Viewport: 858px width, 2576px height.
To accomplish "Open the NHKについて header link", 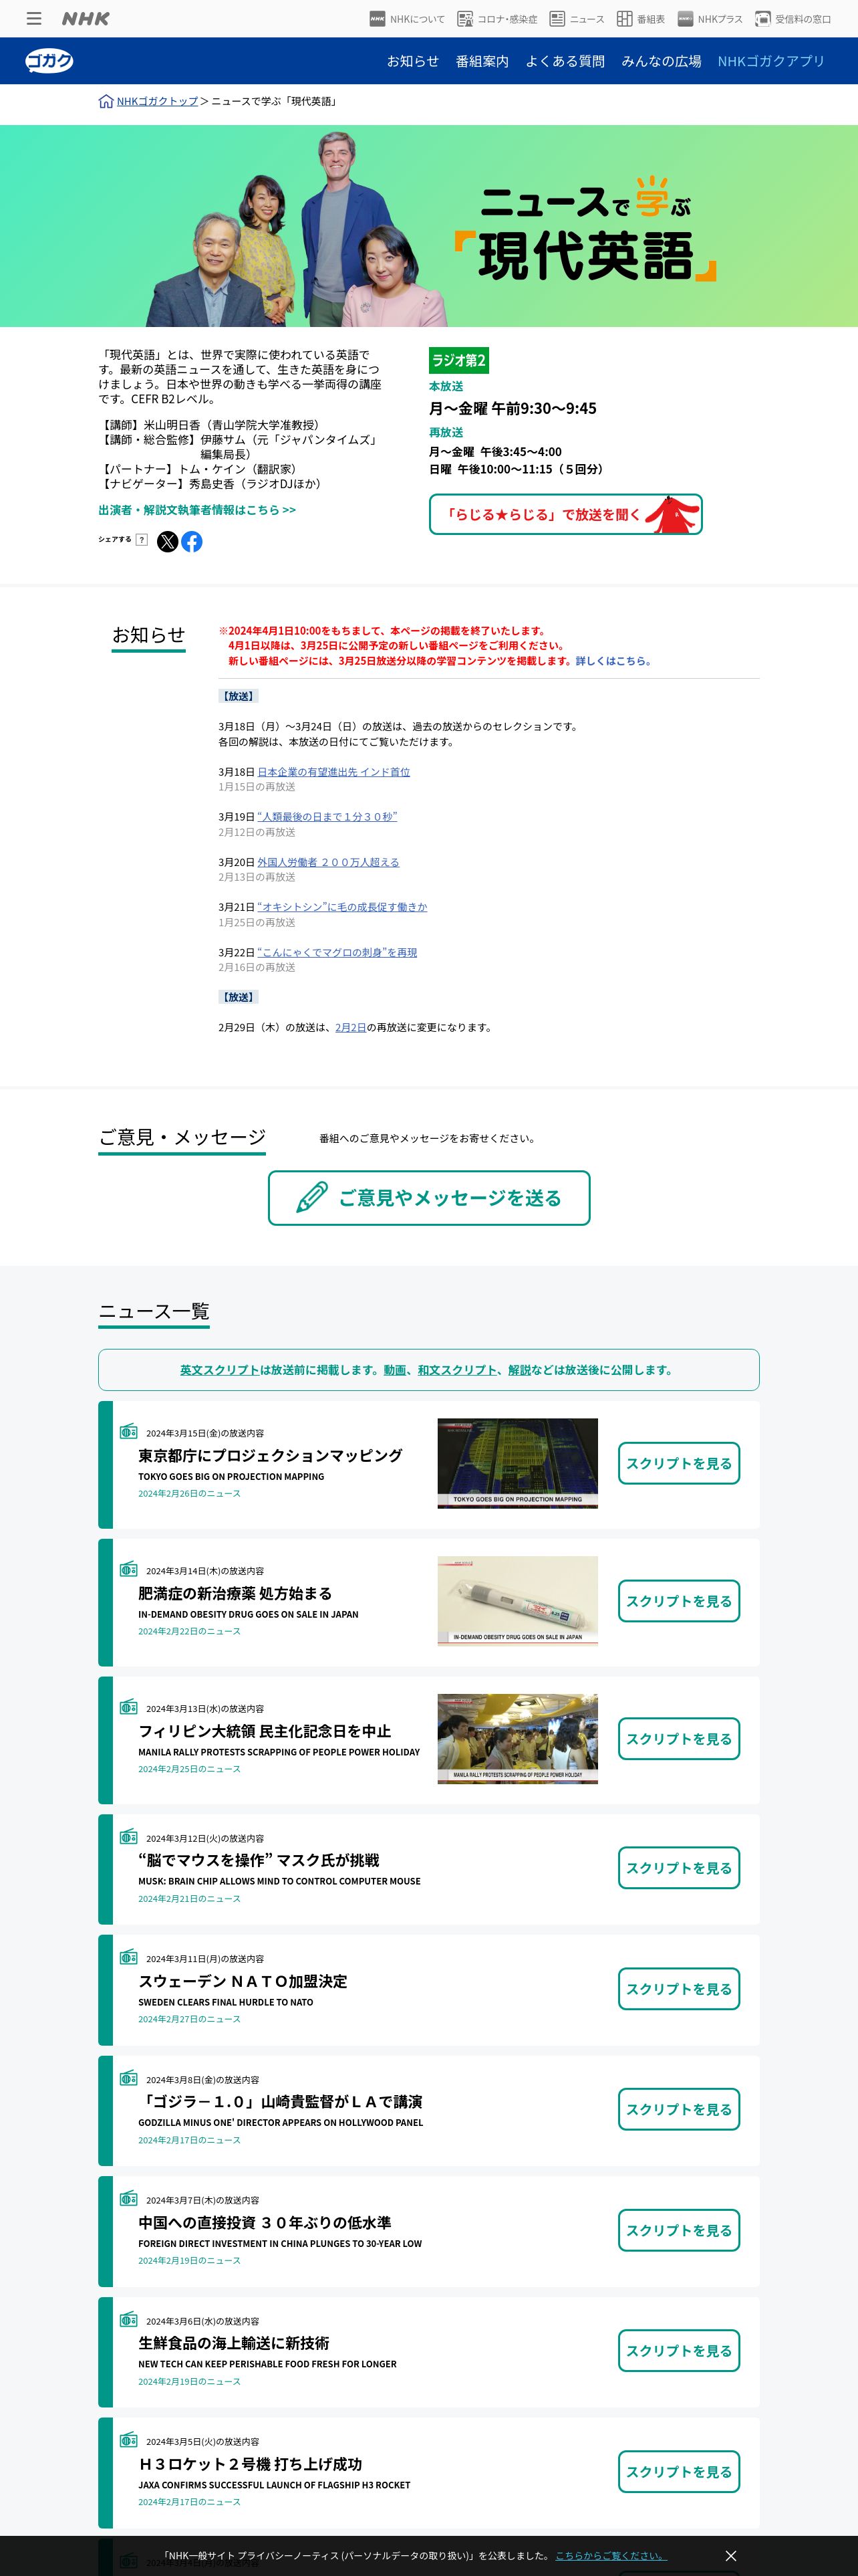I will pyautogui.click(x=408, y=19).
